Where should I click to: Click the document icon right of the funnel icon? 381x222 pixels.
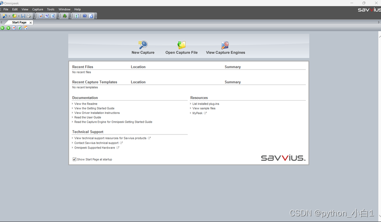point(53,16)
